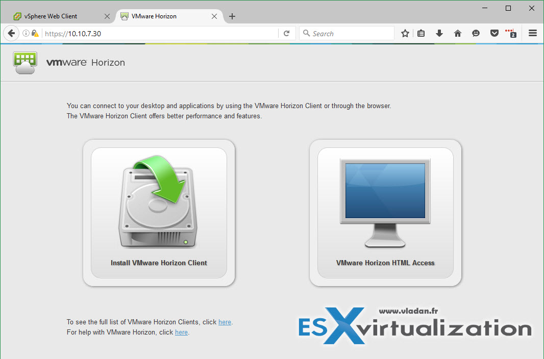Open a new tab with plus button

tap(232, 16)
